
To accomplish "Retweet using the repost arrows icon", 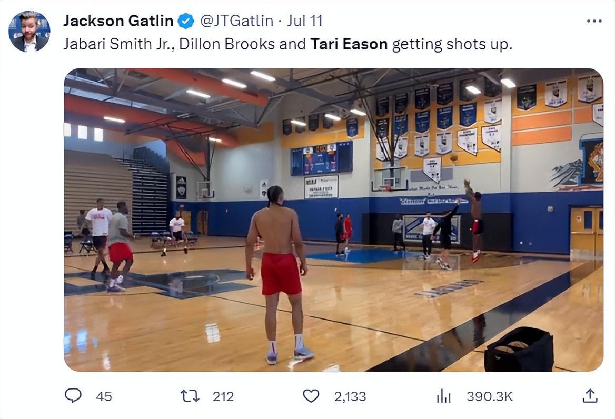I will coord(190,395).
